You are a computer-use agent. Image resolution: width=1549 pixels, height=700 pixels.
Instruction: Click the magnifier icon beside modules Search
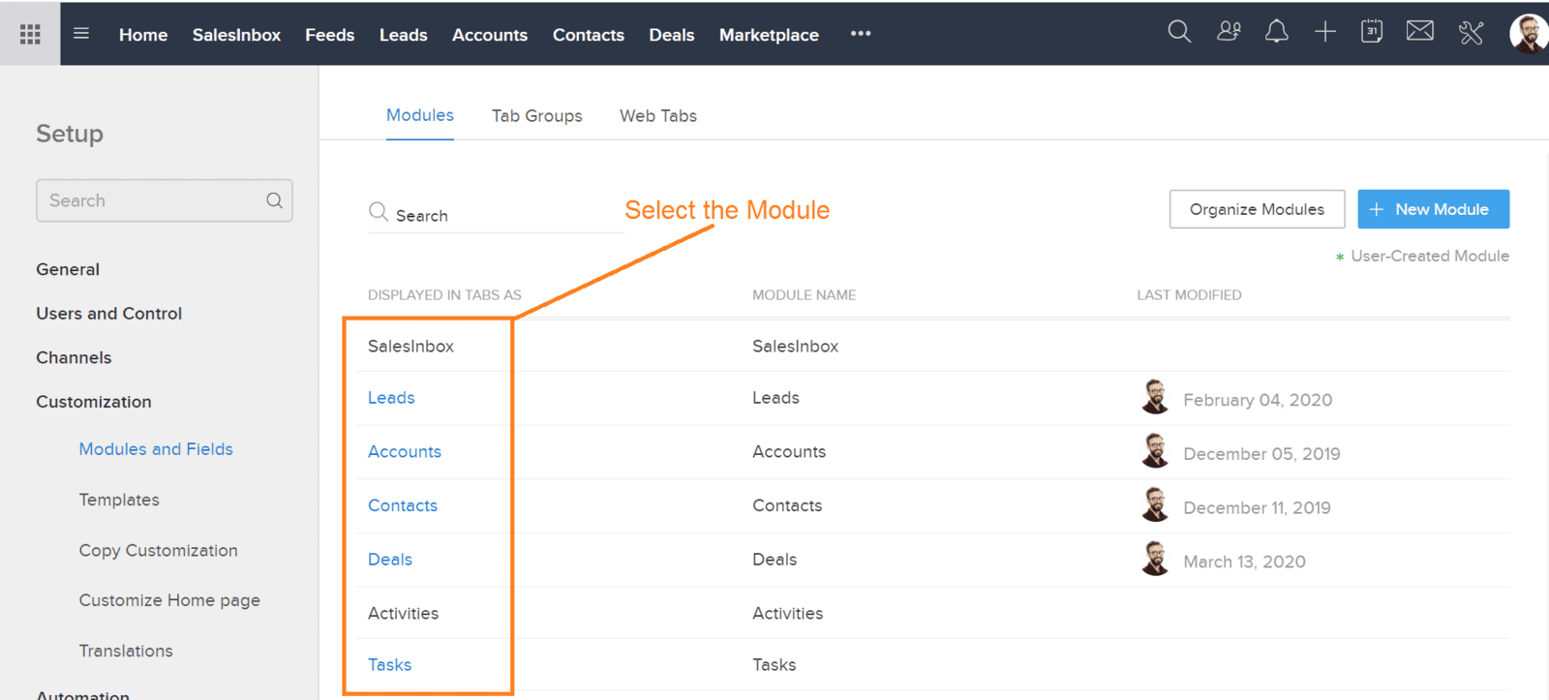pos(379,211)
